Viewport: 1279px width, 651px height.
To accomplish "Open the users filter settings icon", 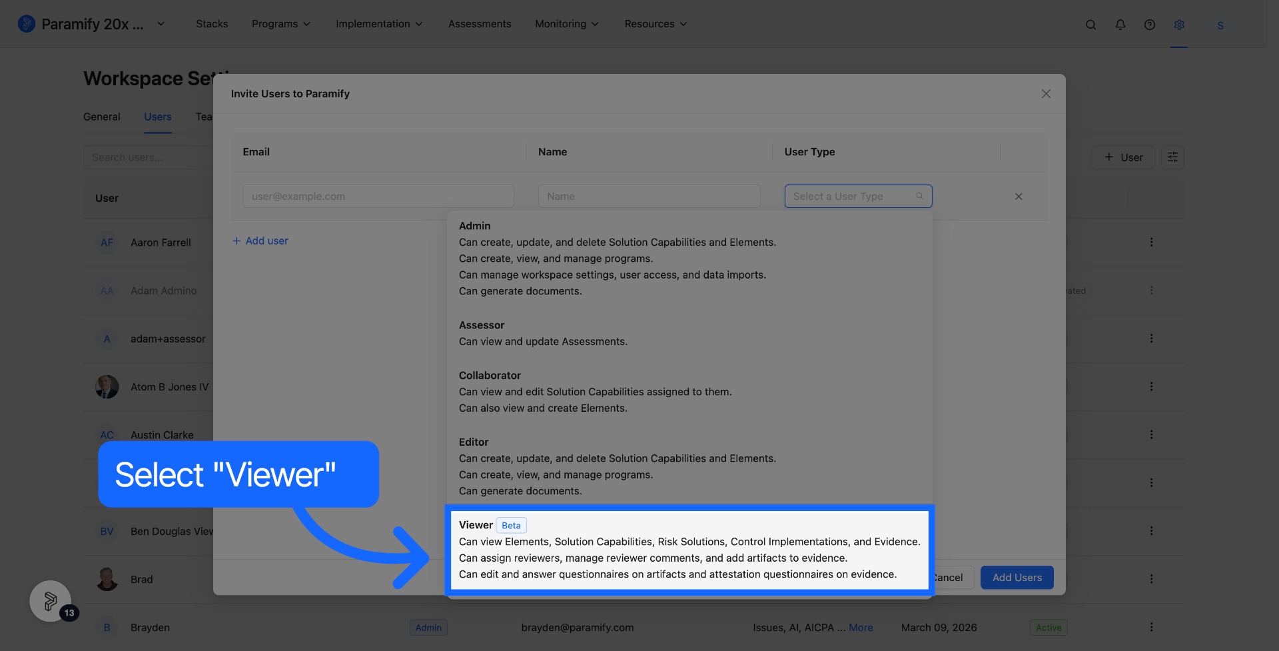I will pos(1172,157).
